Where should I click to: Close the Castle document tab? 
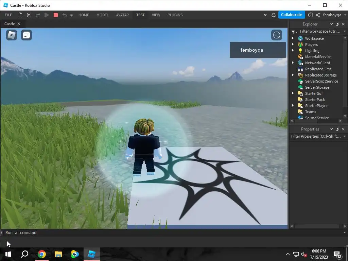tap(19, 24)
